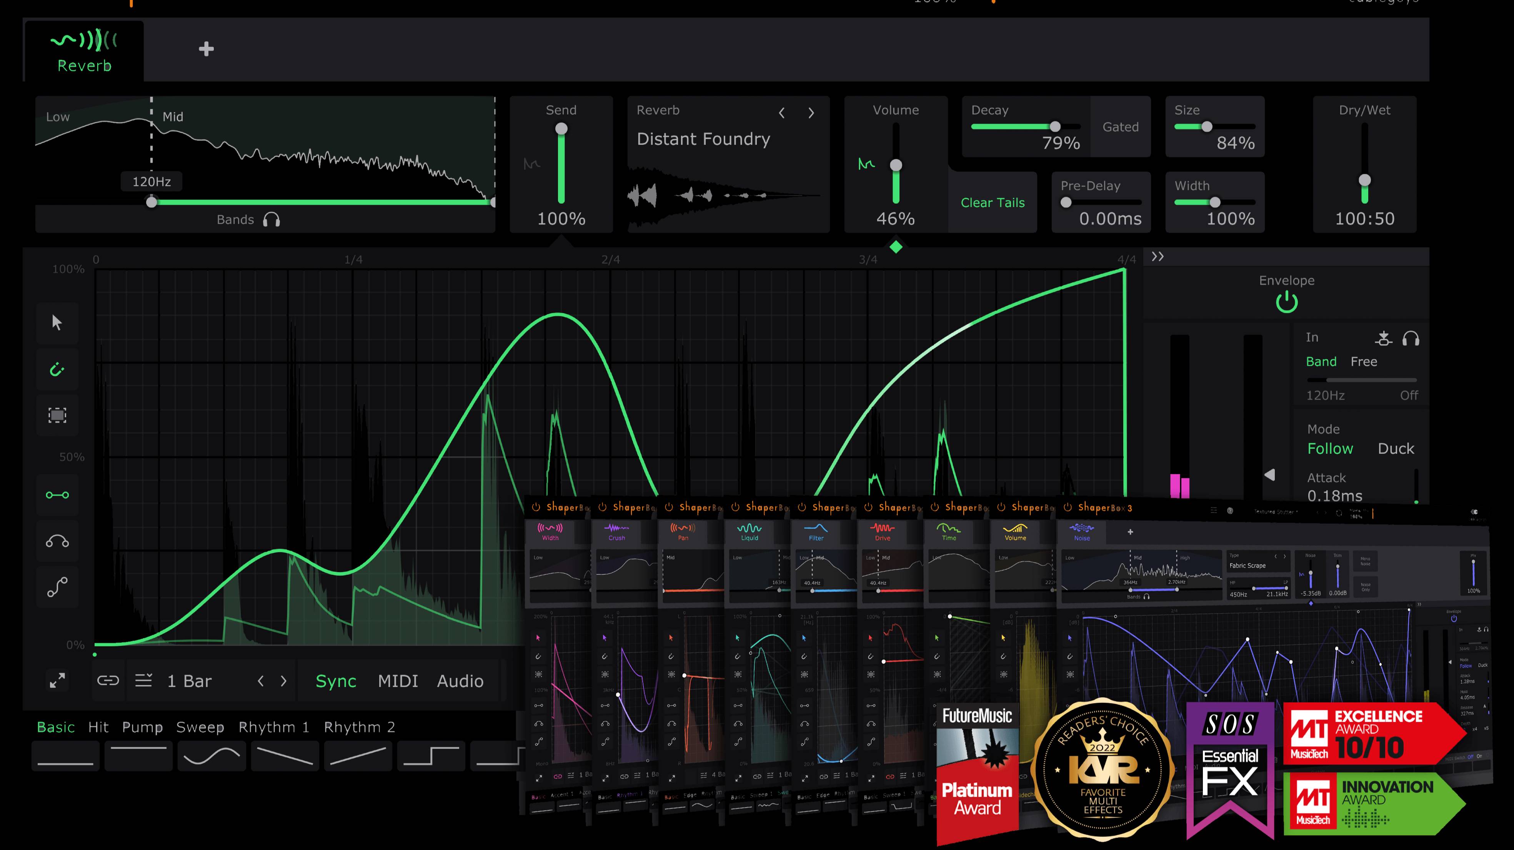This screenshot has height=850, width=1514.
Task: Select the Sweep envelope shape tab
Action: (200, 726)
